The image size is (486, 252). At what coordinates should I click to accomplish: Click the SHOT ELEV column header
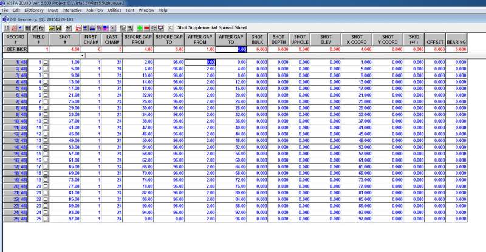[326, 39]
